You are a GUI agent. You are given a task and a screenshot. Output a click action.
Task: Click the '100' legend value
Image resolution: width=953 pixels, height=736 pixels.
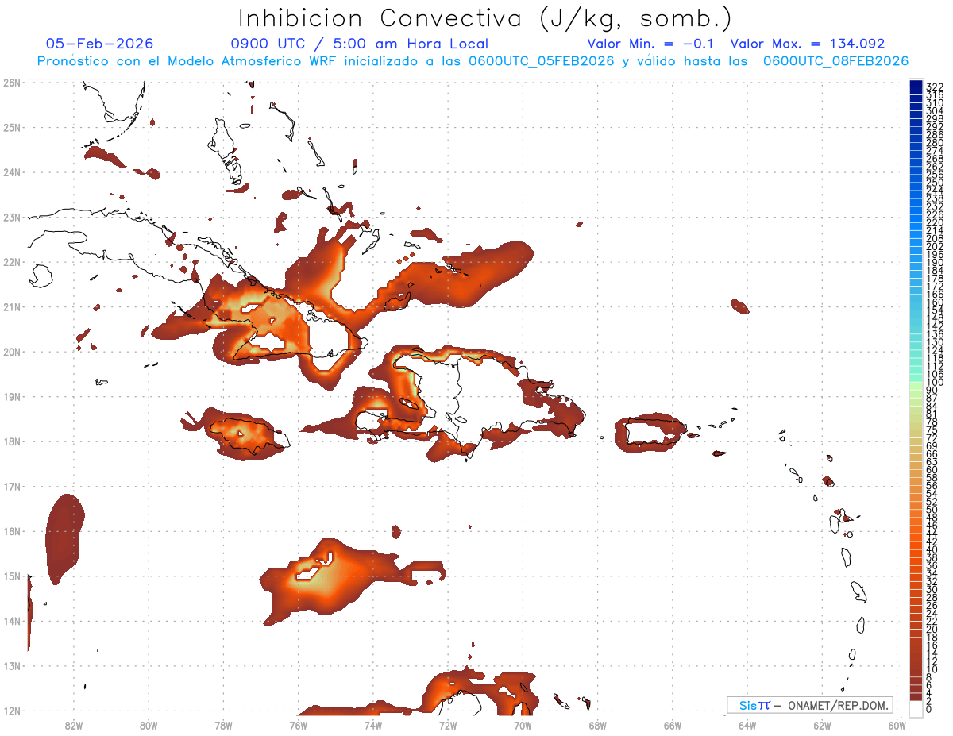pyautogui.click(x=934, y=383)
